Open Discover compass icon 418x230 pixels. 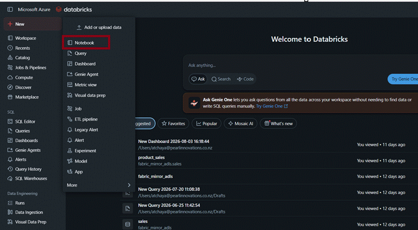pyautogui.click(x=10, y=87)
